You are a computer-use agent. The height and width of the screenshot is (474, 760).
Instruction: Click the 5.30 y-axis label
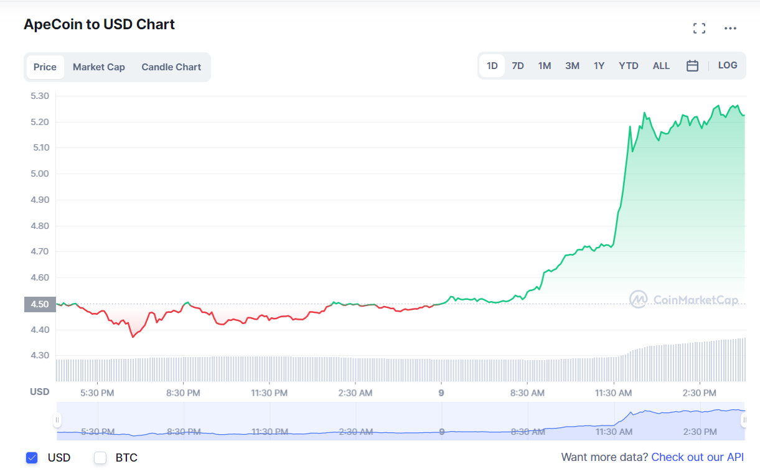tap(40, 96)
